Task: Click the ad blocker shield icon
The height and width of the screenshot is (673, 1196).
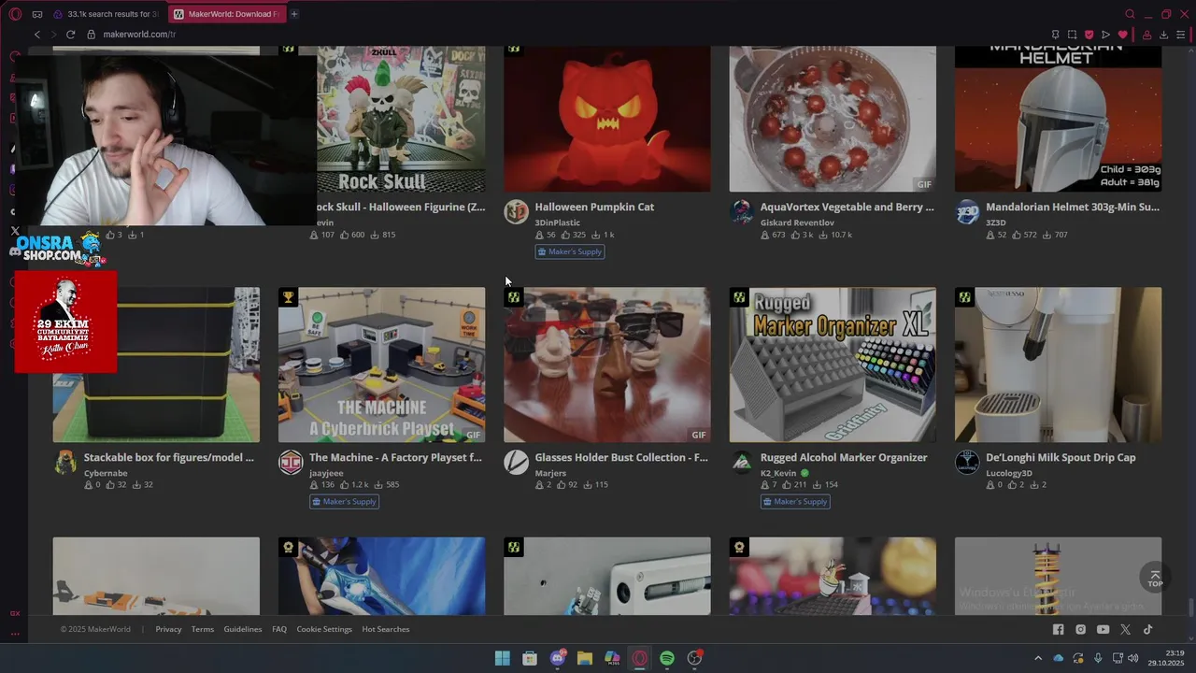Action: (x=1089, y=35)
